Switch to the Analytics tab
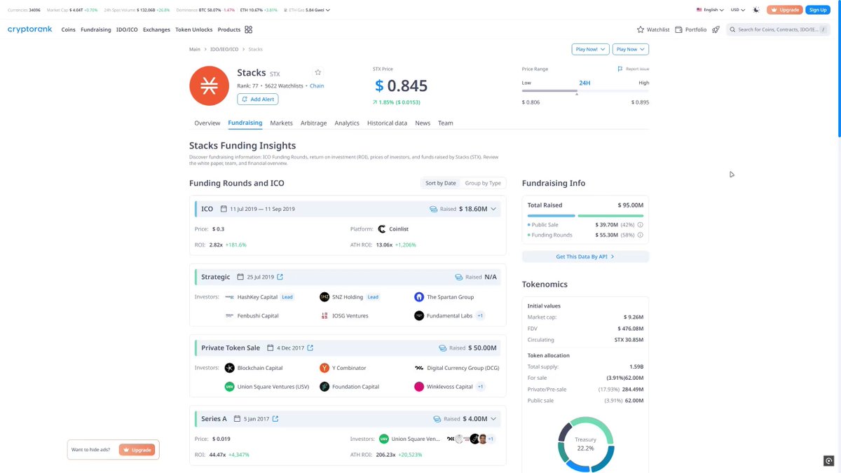This screenshot has width=841, height=473. pos(347,123)
